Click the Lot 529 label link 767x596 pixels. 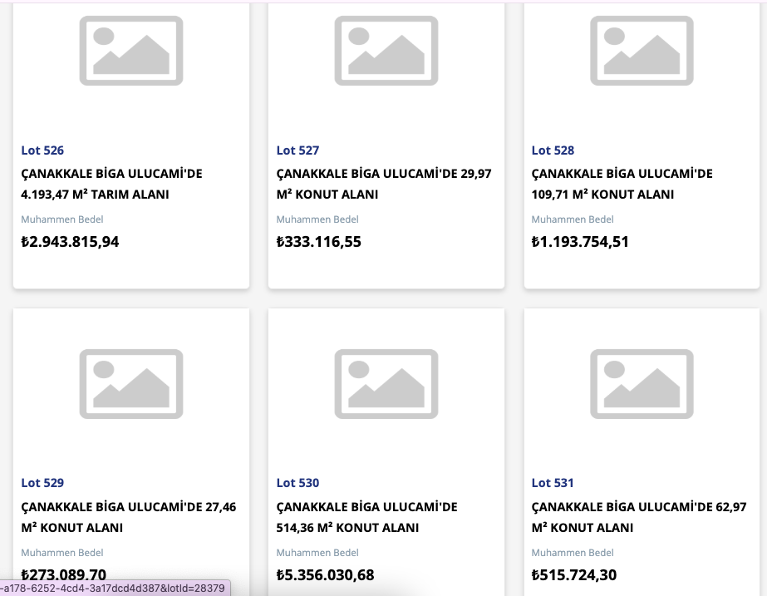42,483
